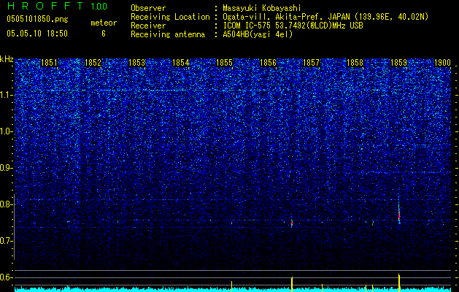The height and width of the screenshot is (292, 459).
Task: Click time axis label 1854
Action: pos(181,63)
